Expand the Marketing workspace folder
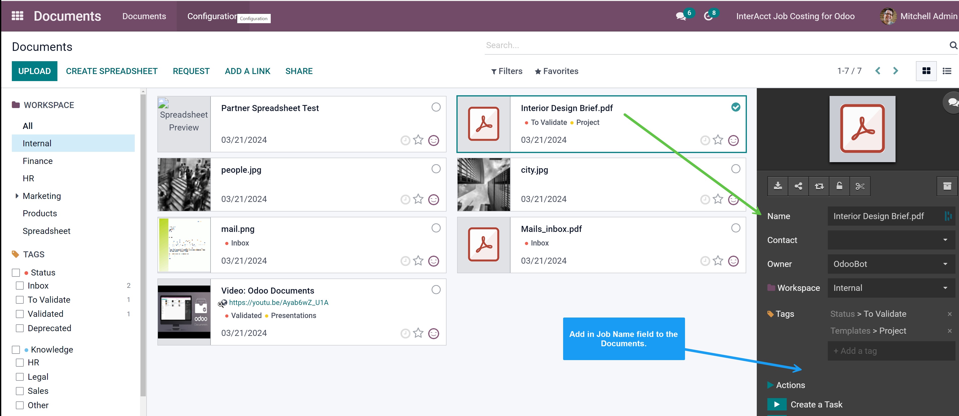959x416 pixels. pos(17,196)
